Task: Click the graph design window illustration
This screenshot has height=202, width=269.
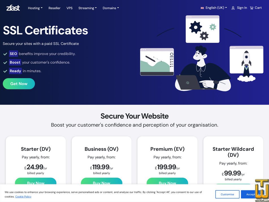Action: (x=157, y=62)
